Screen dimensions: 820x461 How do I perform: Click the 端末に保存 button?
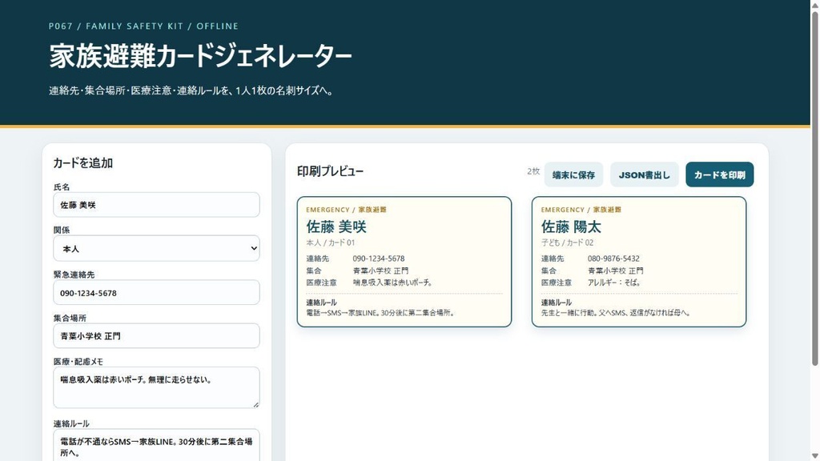point(573,174)
